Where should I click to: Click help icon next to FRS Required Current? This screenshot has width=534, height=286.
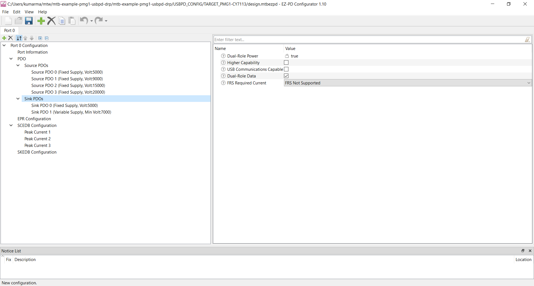click(x=223, y=83)
